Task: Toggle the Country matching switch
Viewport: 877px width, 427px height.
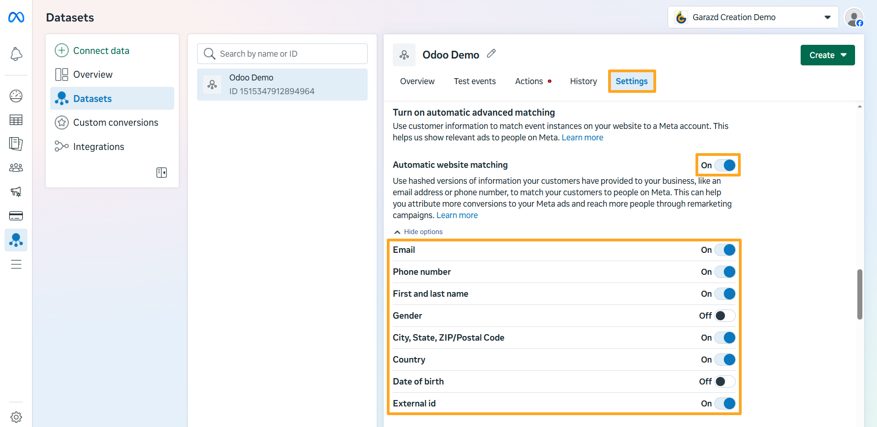Action: pos(725,360)
